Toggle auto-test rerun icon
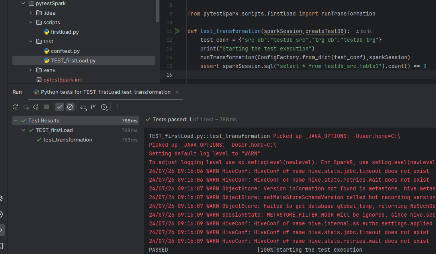 36,107
